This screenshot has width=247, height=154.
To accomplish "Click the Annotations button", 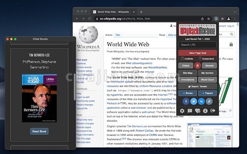I will pos(188,80).
